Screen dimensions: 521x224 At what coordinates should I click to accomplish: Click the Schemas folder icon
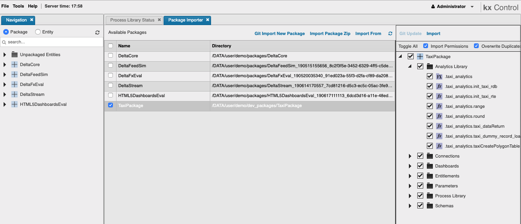pyautogui.click(x=430, y=206)
